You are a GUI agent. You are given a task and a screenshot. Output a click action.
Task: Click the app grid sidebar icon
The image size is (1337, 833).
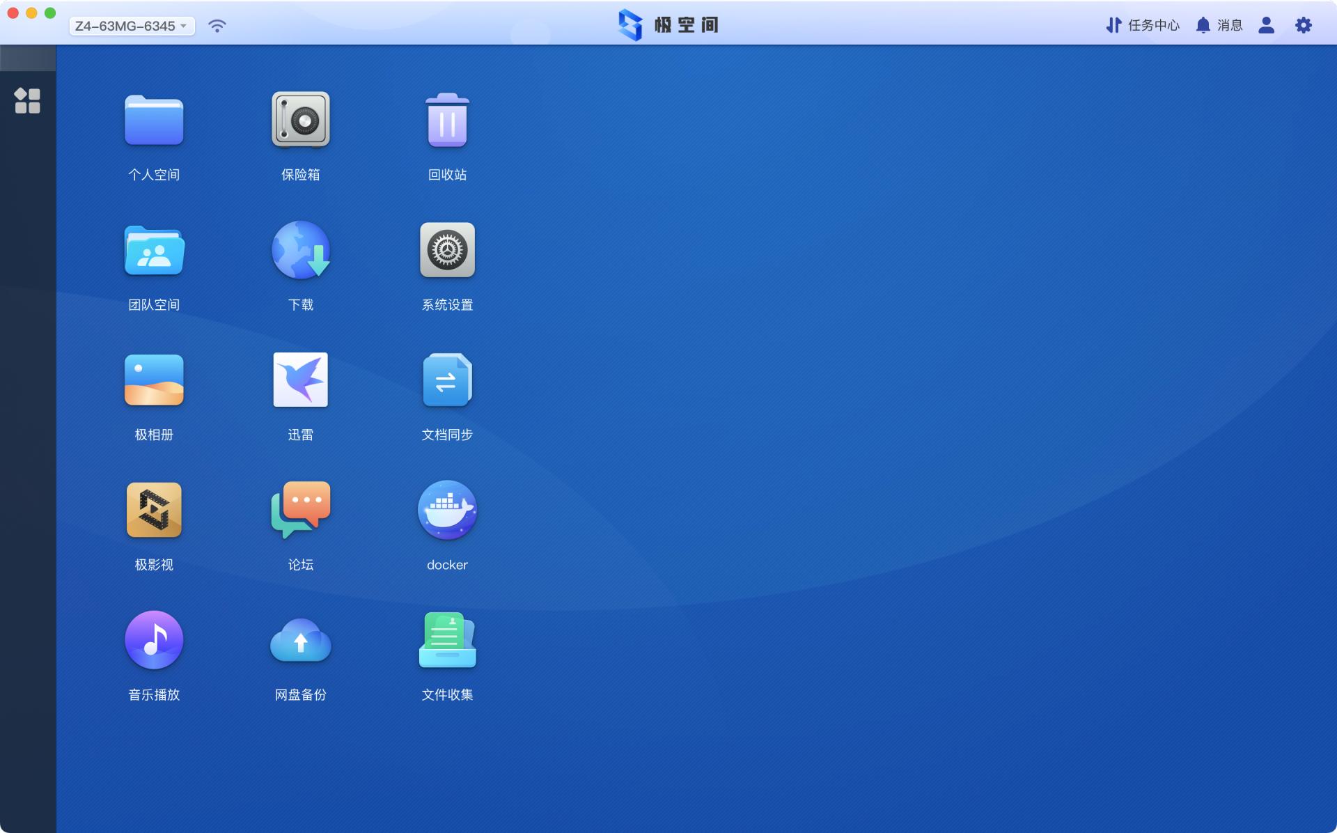point(28,101)
